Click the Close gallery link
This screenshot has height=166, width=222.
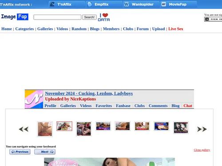coord(202,150)
